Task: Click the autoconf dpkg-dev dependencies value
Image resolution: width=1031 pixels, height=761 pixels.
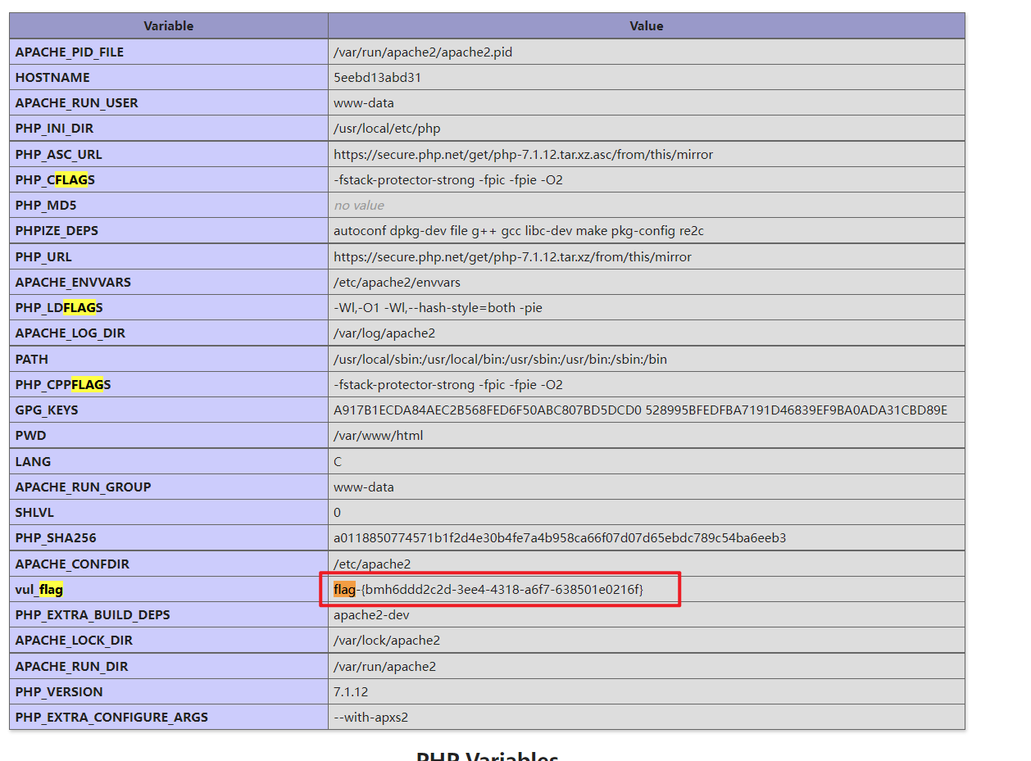Action: pyautogui.click(x=519, y=230)
